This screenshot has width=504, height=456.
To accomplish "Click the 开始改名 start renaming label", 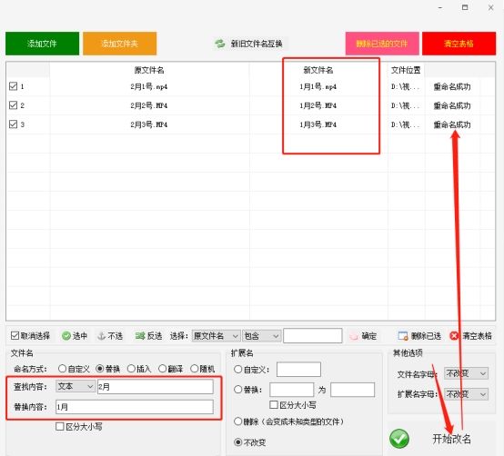I will coord(451,439).
